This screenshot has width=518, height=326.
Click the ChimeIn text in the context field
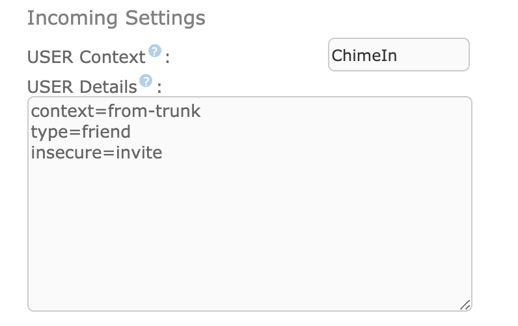364,55
